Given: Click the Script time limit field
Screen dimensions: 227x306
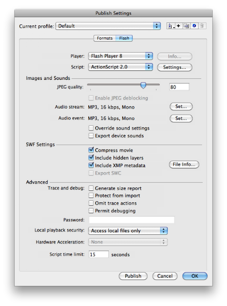Looking at the screenshot, I should click(99, 254).
